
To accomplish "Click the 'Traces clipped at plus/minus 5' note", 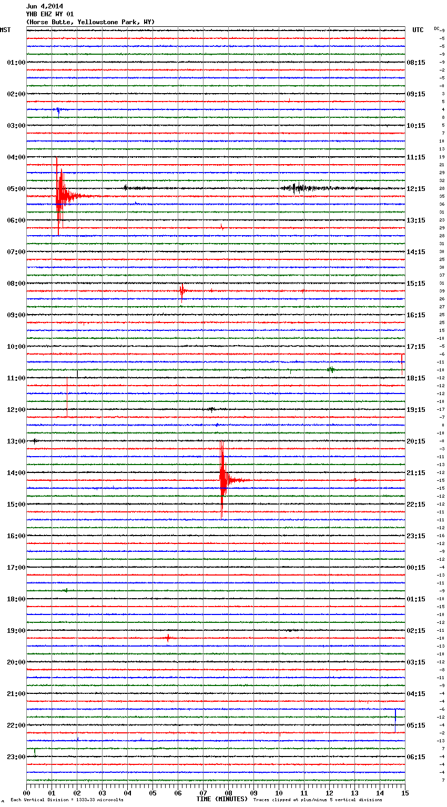I will (318, 800).
